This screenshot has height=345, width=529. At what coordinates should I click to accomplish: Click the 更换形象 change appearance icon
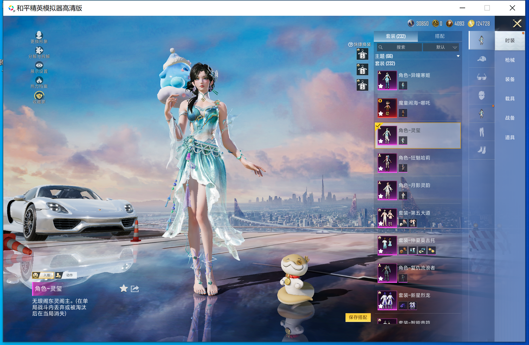(x=39, y=35)
